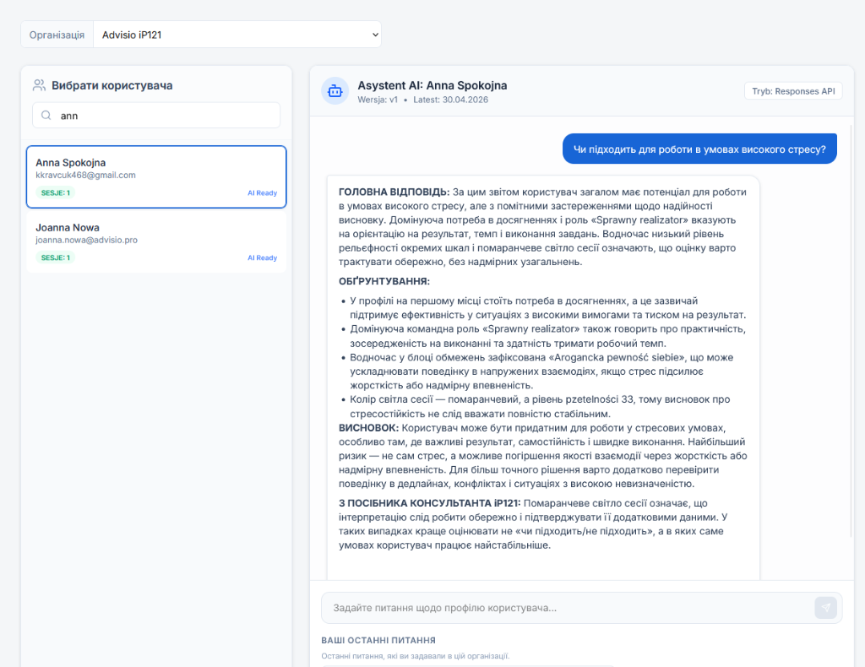
Task: Click the SESJE: 1 badge on Joanna Nowa
Action: click(x=56, y=258)
